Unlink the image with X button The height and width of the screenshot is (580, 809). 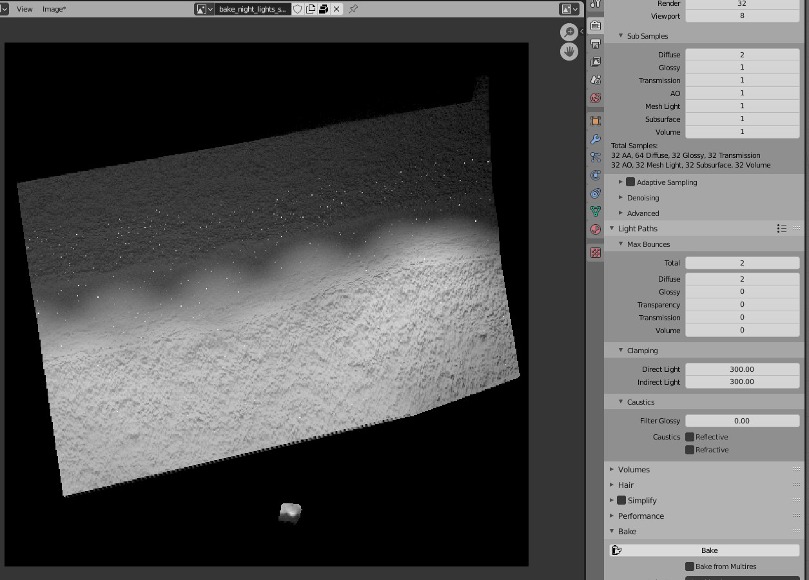point(336,9)
